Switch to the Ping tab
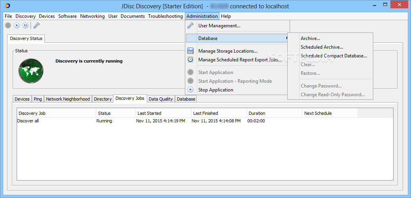This screenshot has width=411, height=198. (x=38, y=99)
